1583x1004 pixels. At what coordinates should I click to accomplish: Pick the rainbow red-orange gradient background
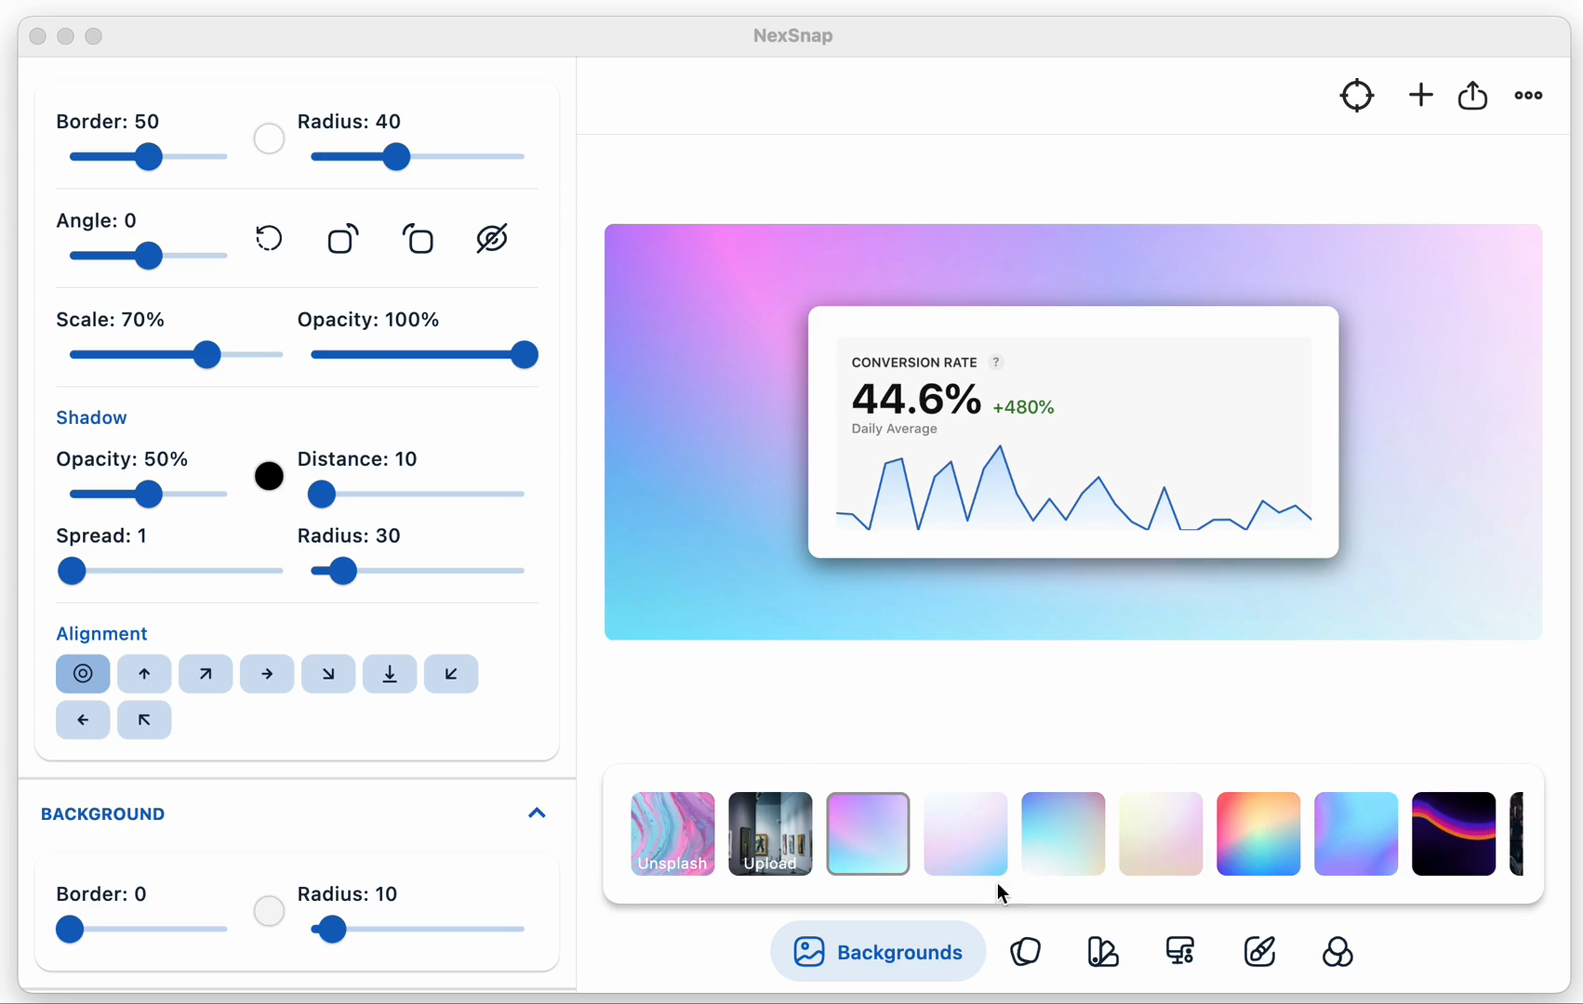(x=1258, y=834)
